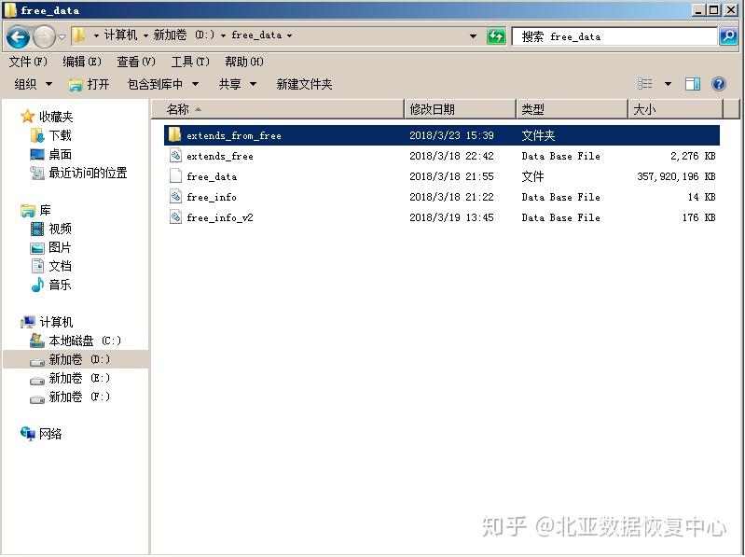
Task: Open the 共享 dropdown
Action: click(x=238, y=84)
